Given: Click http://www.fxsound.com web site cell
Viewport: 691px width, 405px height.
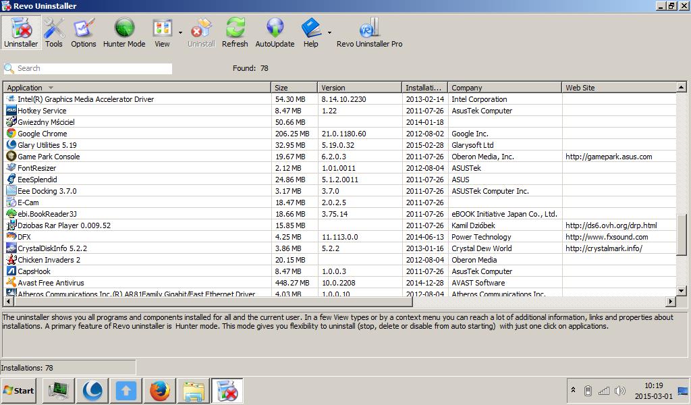Looking at the screenshot, I should coord(607,237).
